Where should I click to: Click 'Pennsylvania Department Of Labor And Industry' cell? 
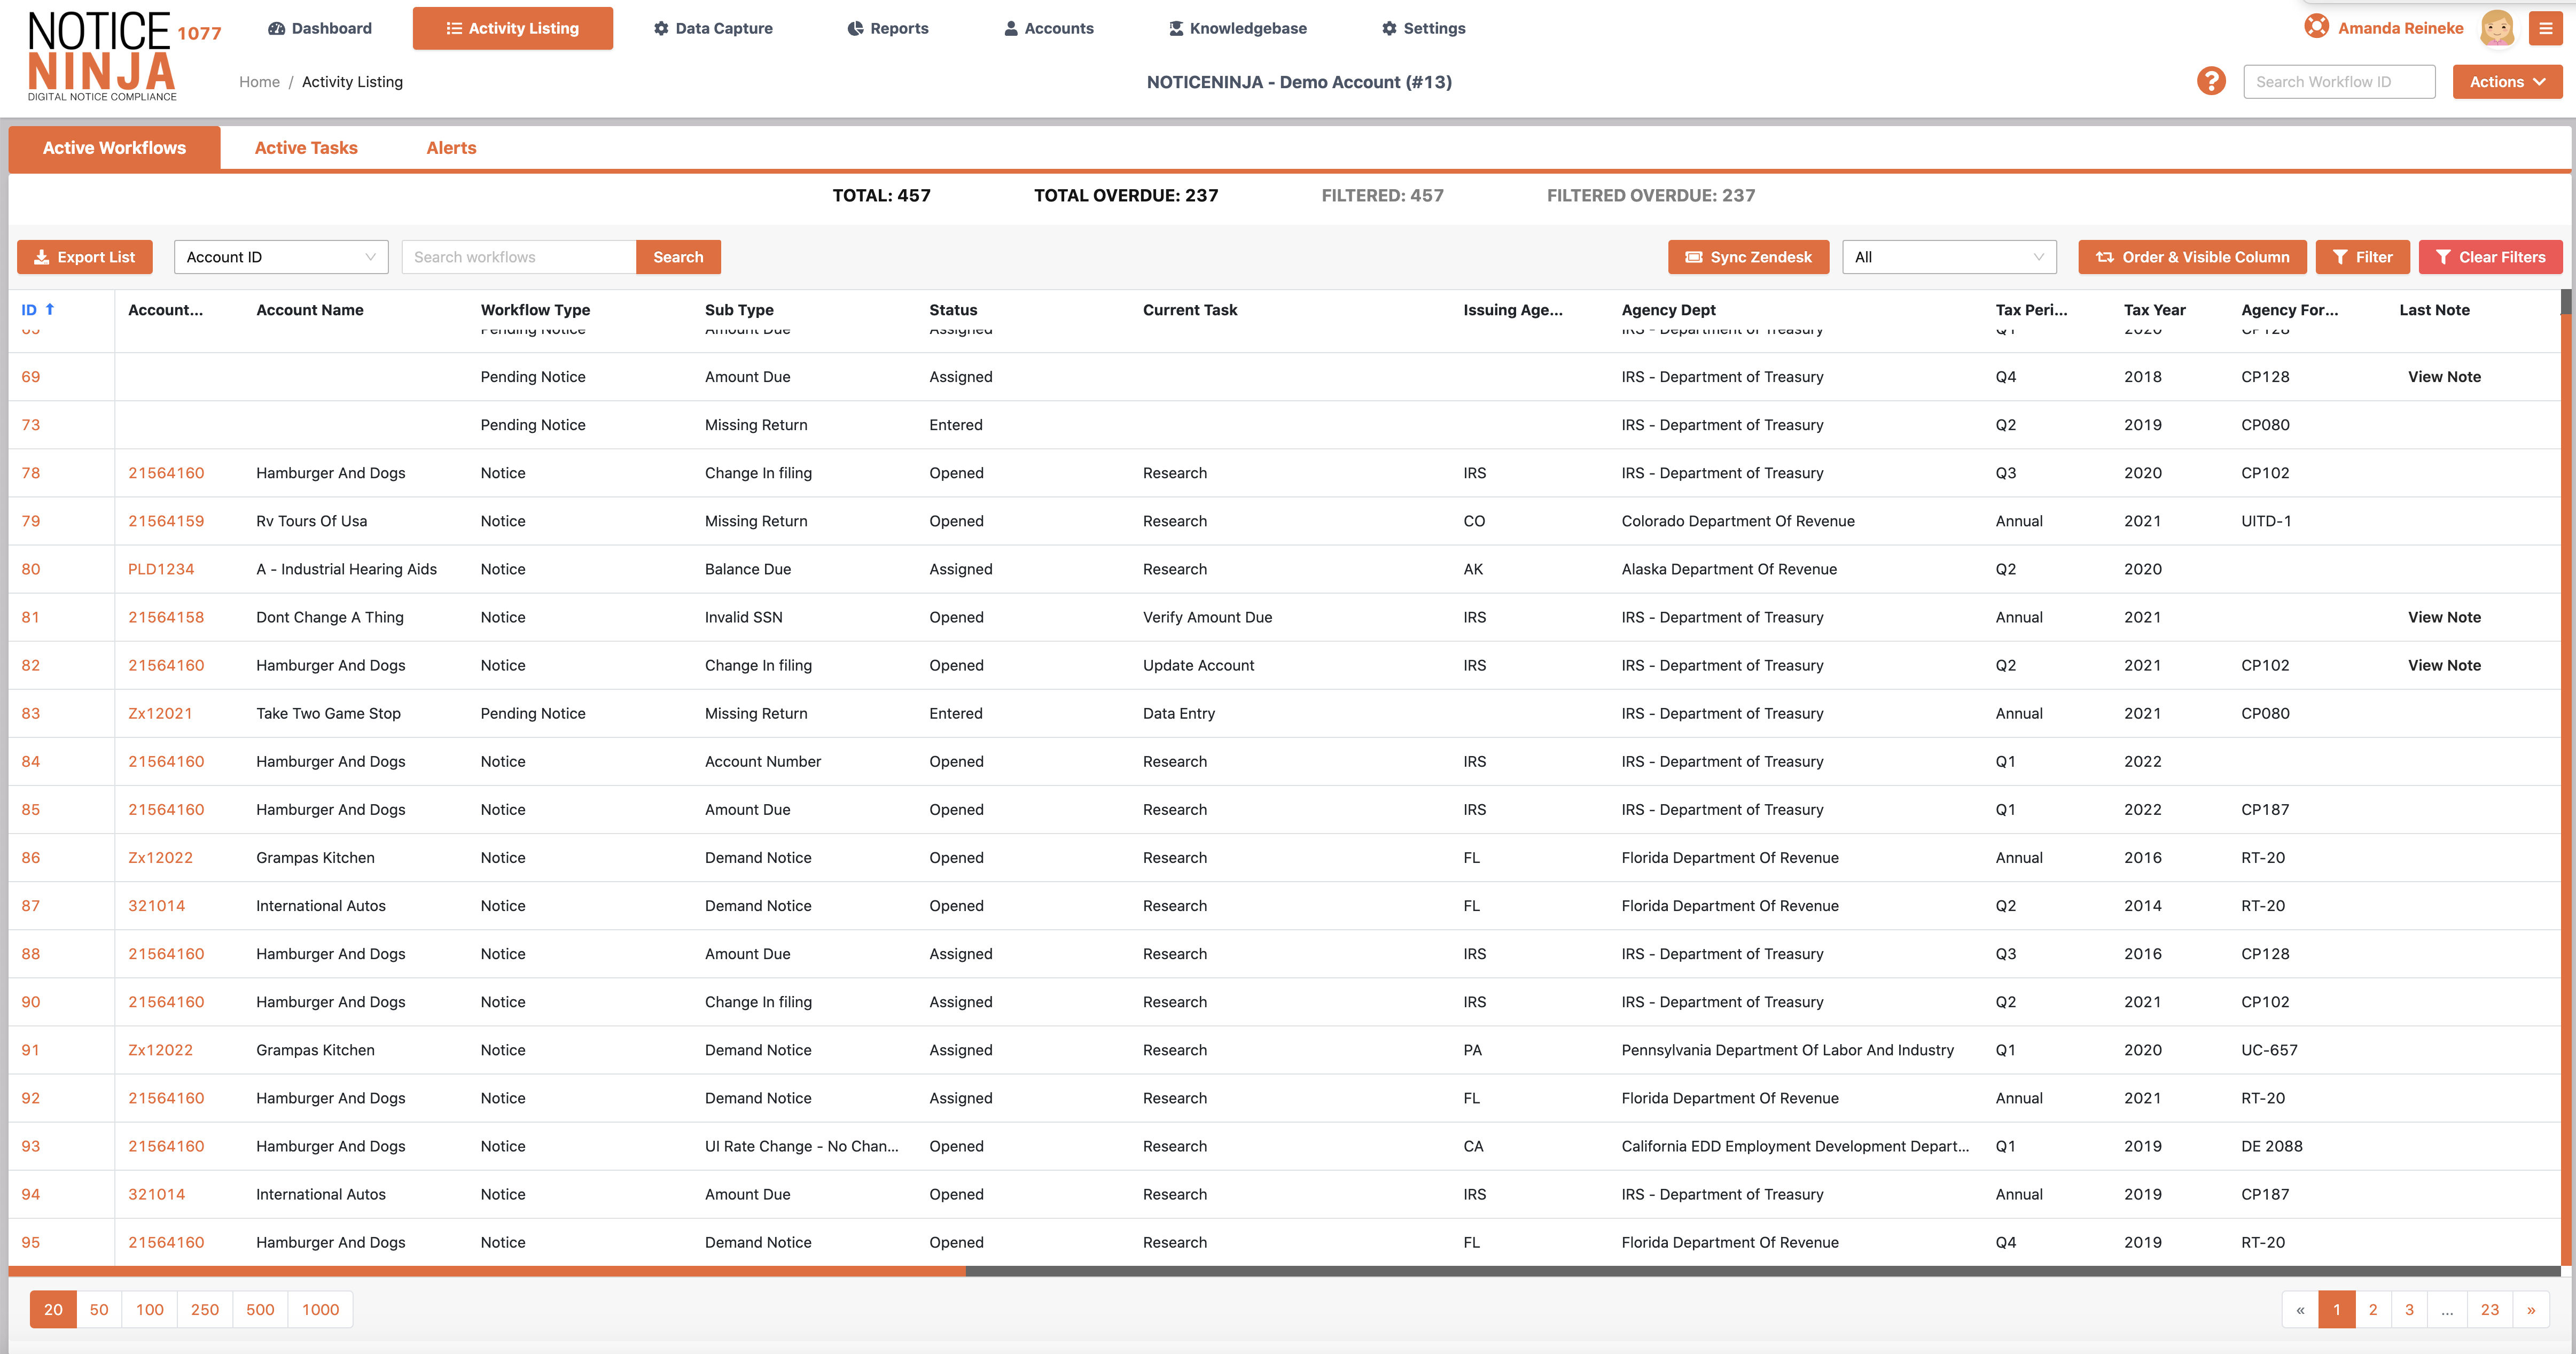click(1787, 1050)
